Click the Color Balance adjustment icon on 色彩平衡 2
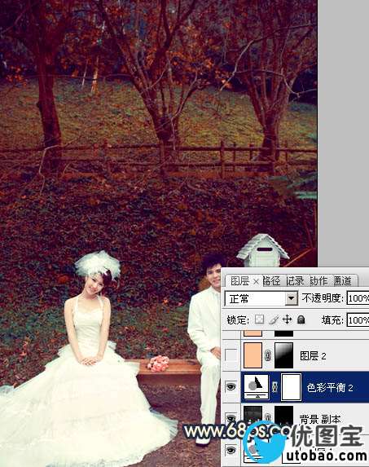This screenshot has height=467, width=369. click(x=256, y=386)
